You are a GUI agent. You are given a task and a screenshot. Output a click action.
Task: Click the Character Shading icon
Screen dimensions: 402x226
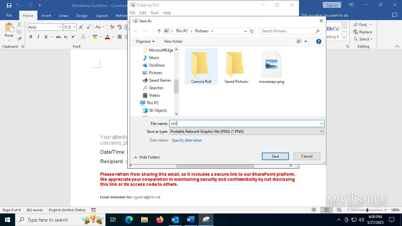pos(120,37)
